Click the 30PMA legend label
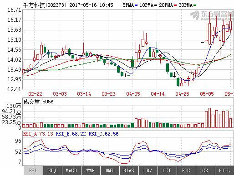 click(x=186, y=5)
